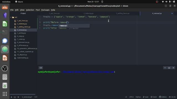Close all terminals X in status bar

(18, 97)
